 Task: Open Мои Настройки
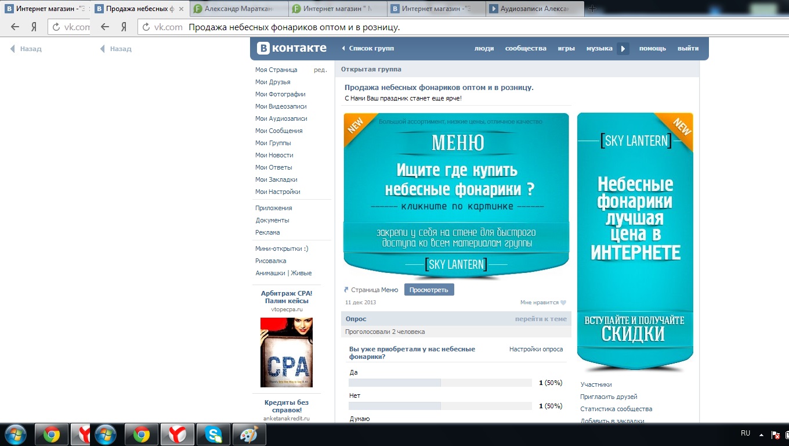[x=278, y=192]
